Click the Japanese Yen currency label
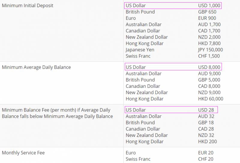 click(140, 50)
